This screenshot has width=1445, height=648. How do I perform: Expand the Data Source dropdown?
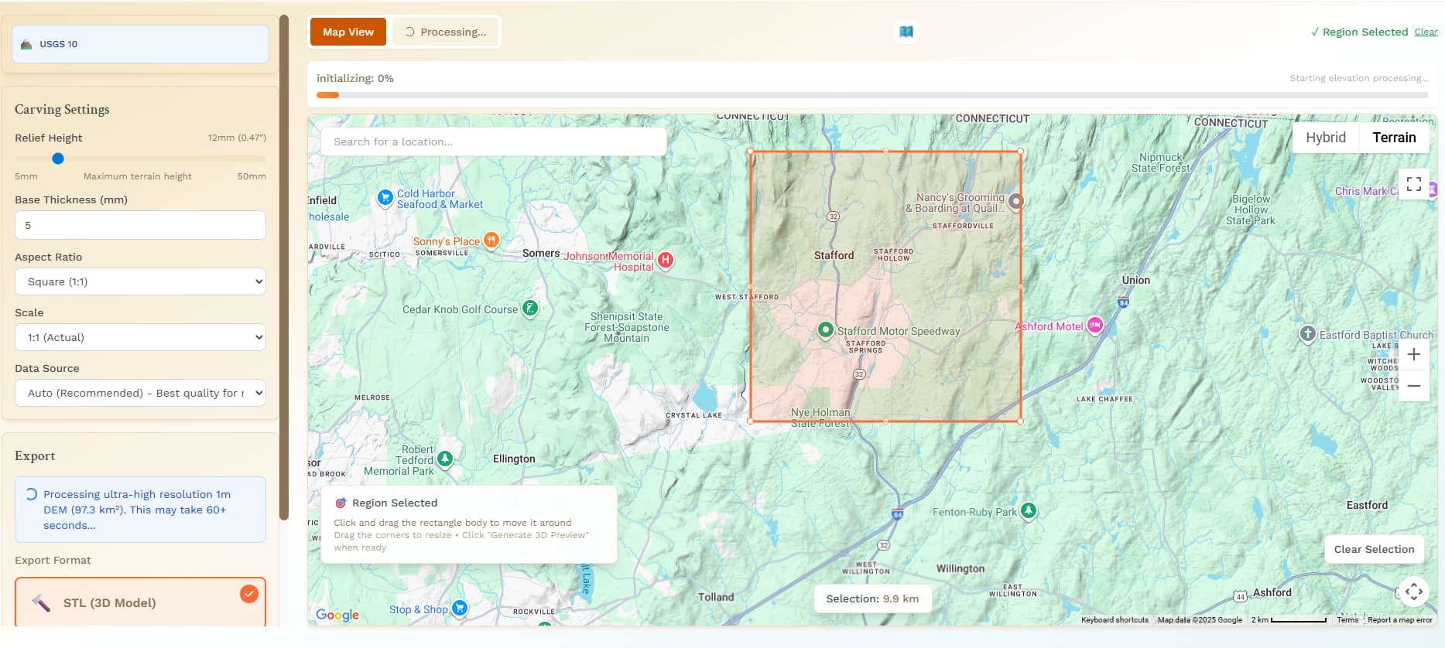[140, 393]
